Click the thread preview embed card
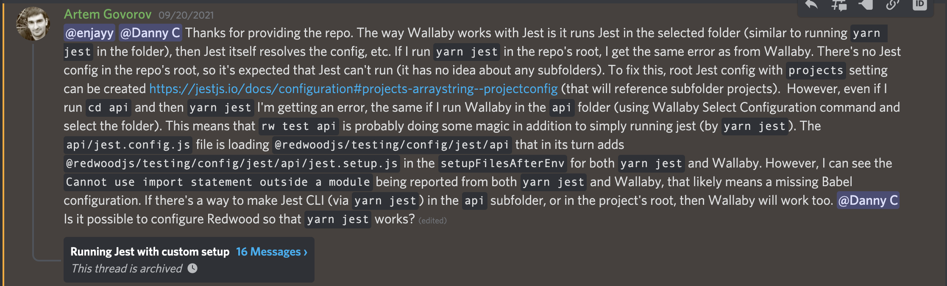Image resolution: width=947 pixels, height=286 pixels. [x=189, y=259]
